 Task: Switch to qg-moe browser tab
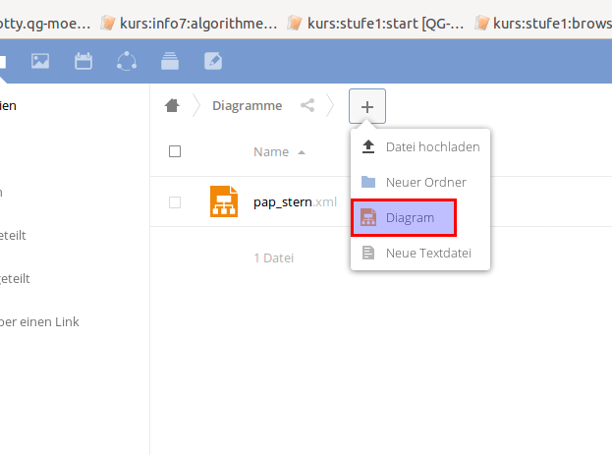45,23
